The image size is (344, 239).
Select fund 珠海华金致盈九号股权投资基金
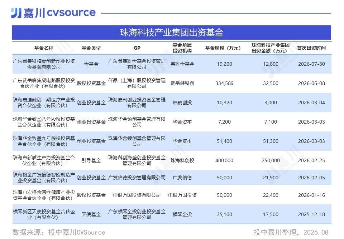[x=44, y=141]
